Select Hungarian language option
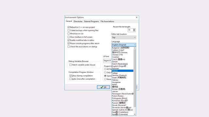This screenshot has width=209, height=117. point(122,82)
